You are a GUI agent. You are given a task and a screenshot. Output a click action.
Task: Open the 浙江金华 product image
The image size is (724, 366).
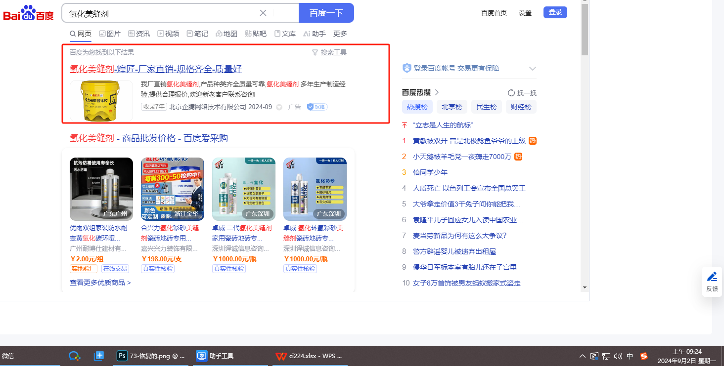pyautogui.click(x=173, y=189)
